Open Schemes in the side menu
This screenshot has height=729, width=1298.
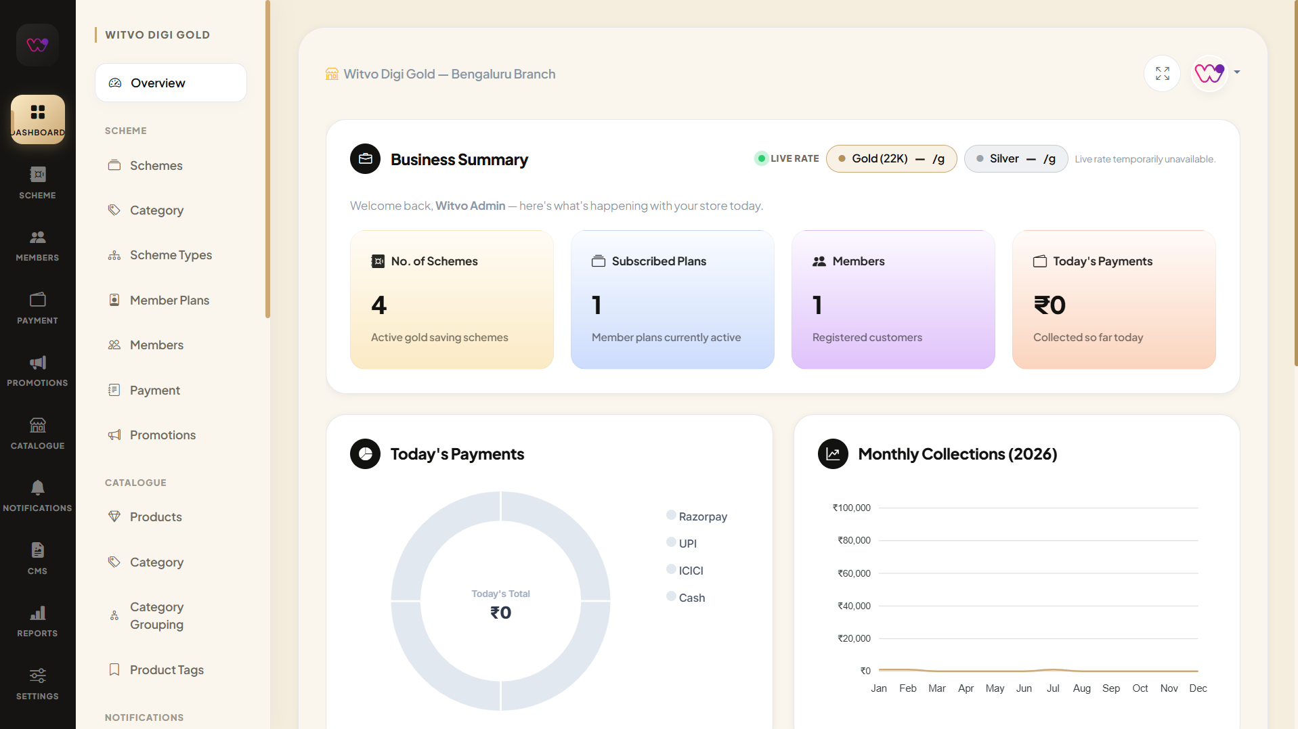coord(171,165)
